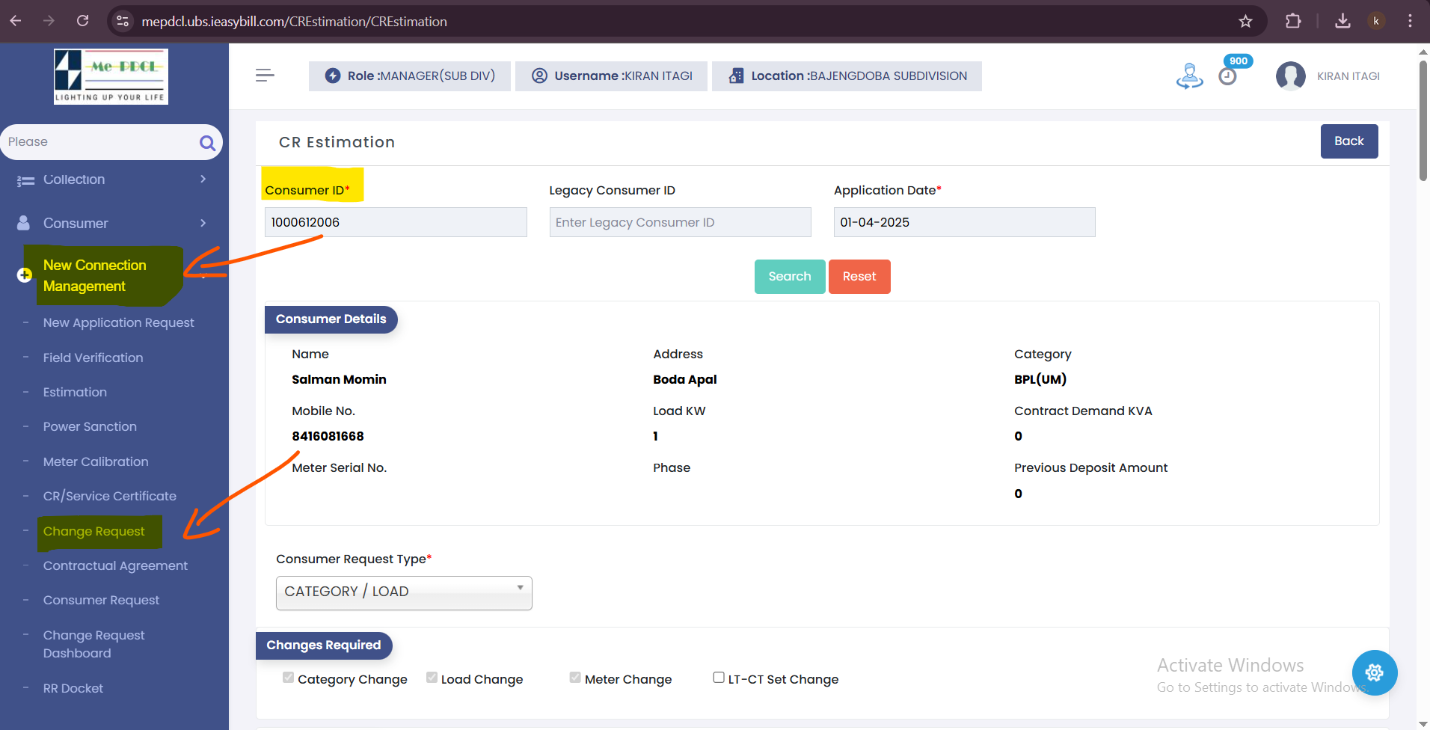Viewport: 1430px width, 730px height.
Task: Toggle the Load Change checkbox
Action: (432, 678)
